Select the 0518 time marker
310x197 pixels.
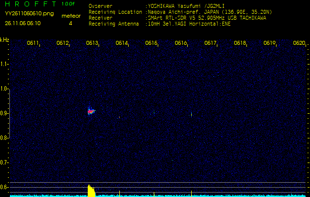point(240,43)
